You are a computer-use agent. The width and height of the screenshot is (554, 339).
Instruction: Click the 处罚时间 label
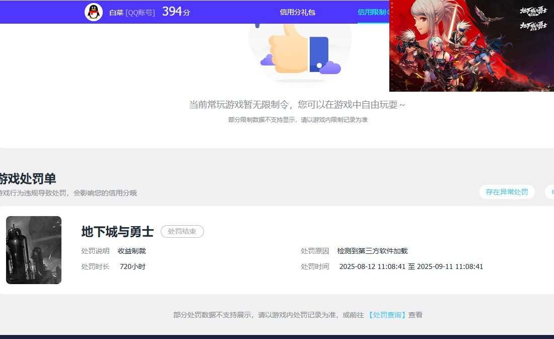(315, 266)
